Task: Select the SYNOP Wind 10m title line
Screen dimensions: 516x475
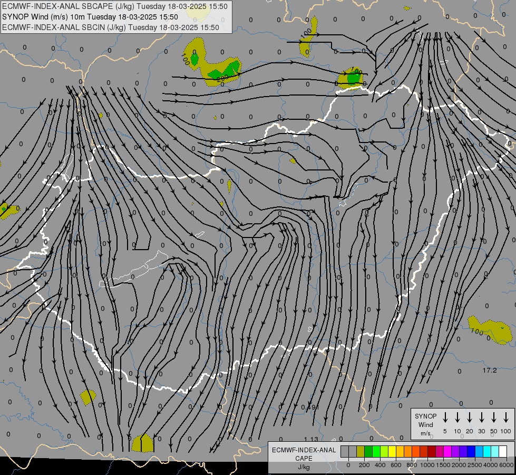Action: pyautogui.click(x=90, y=17)
